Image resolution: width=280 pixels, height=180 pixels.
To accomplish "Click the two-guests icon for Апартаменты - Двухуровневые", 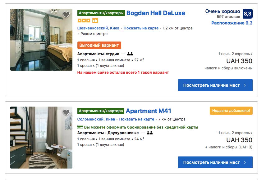I will pyautogui.click(x=149, y=133).
